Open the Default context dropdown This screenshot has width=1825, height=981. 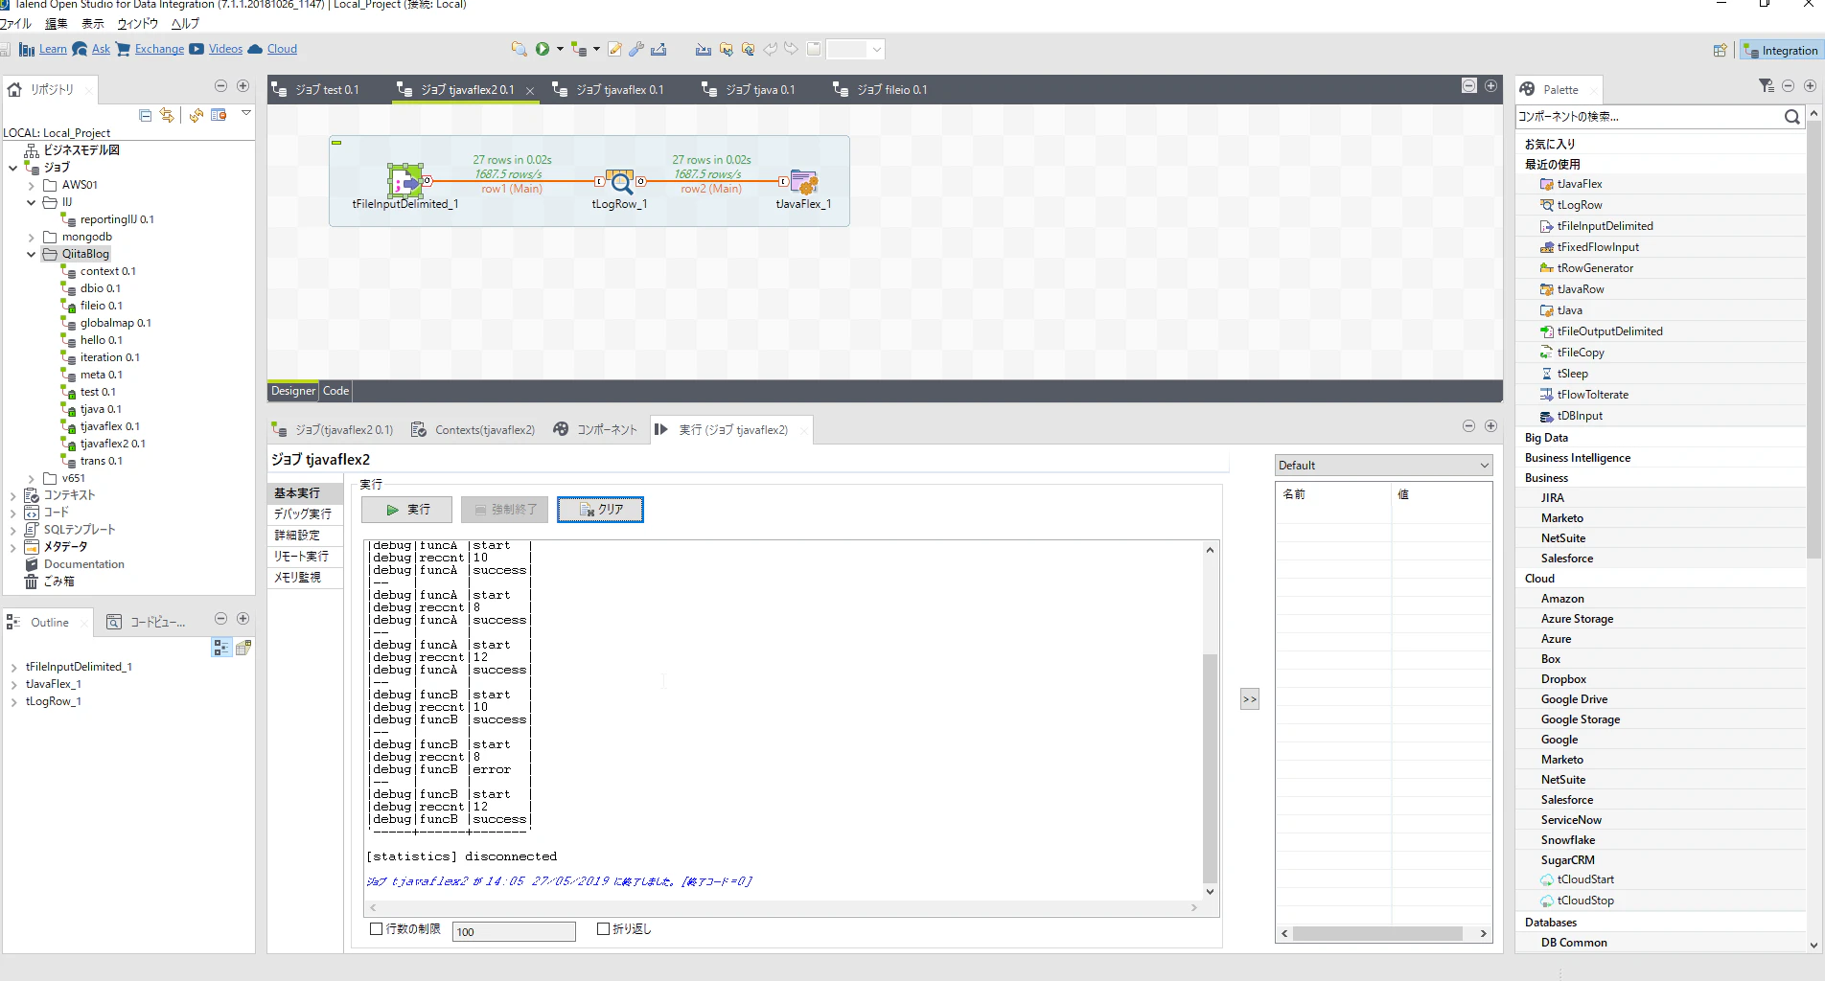point(1384,466)
